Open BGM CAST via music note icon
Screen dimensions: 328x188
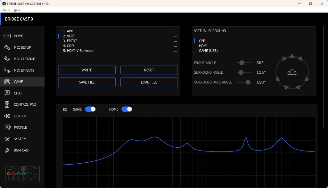[x=7, y=150]
